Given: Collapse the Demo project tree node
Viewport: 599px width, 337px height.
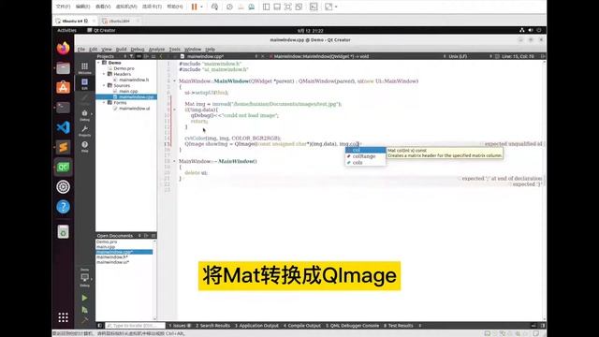Looking at the screenshot, I should [98, 63].
